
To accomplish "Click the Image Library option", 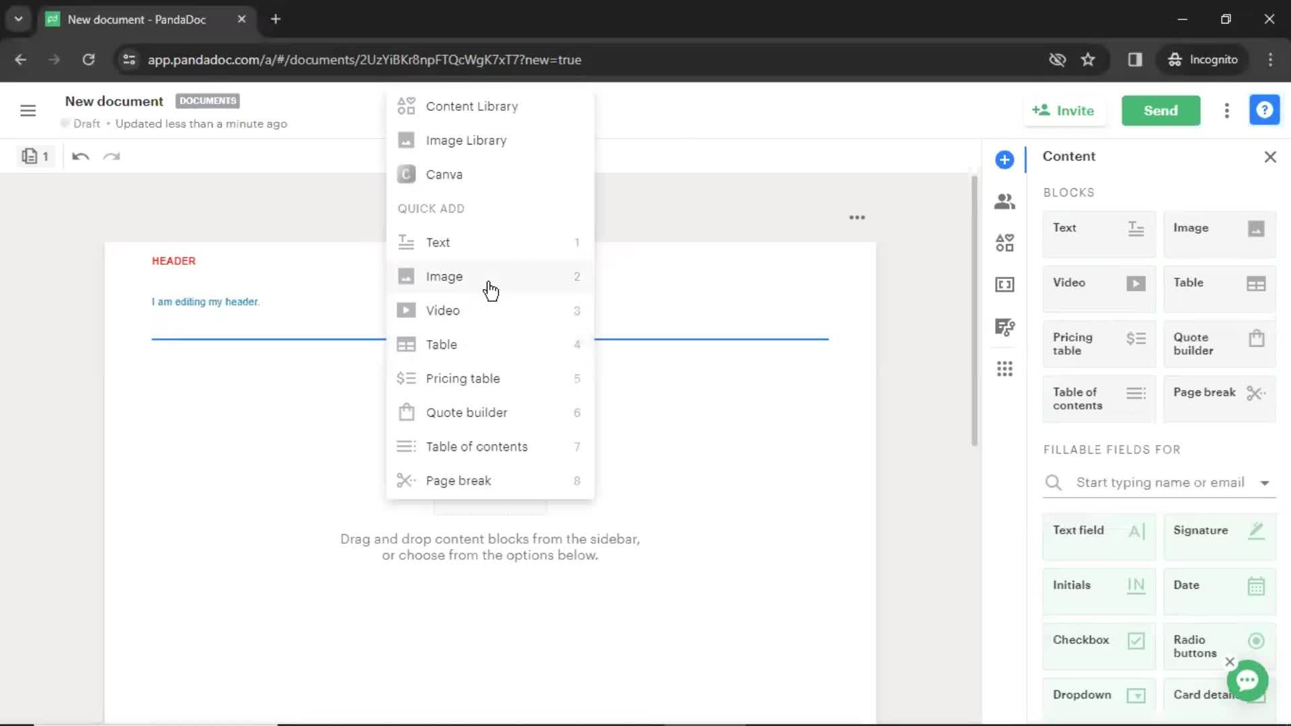I will (x=467, y=140).
